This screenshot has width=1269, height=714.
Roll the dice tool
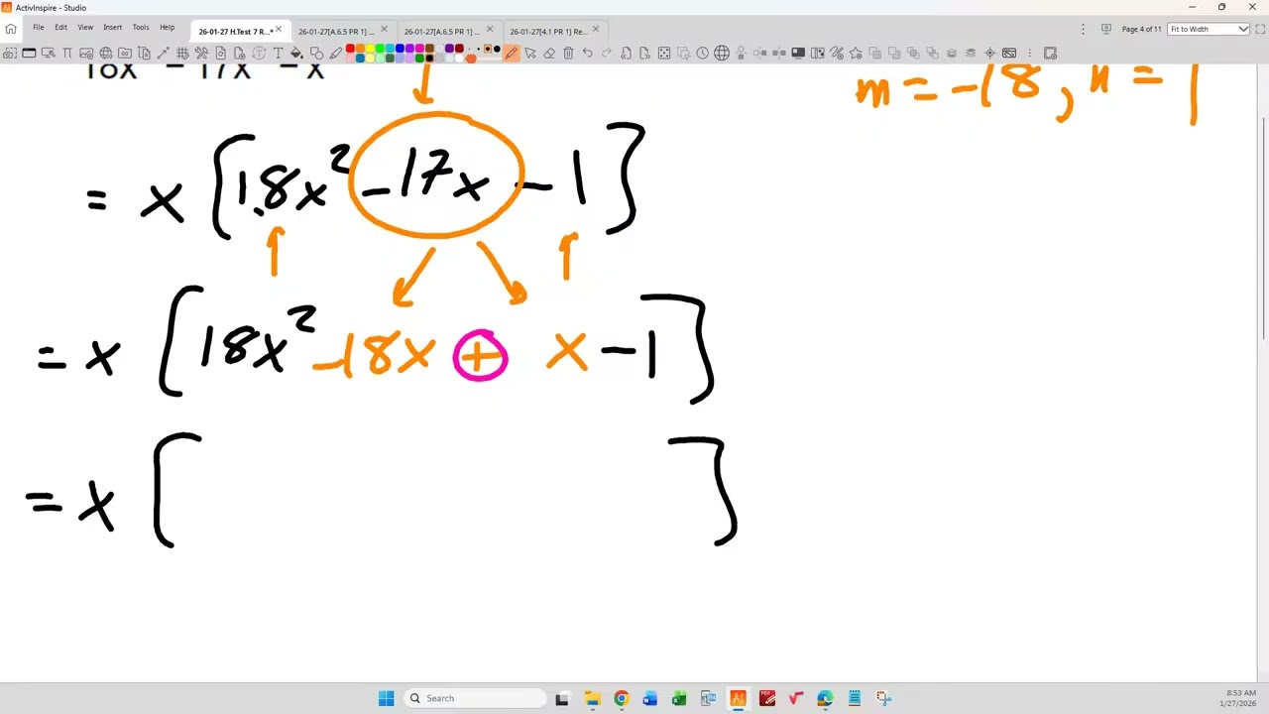pyautogui.click(x=664, y=53)
